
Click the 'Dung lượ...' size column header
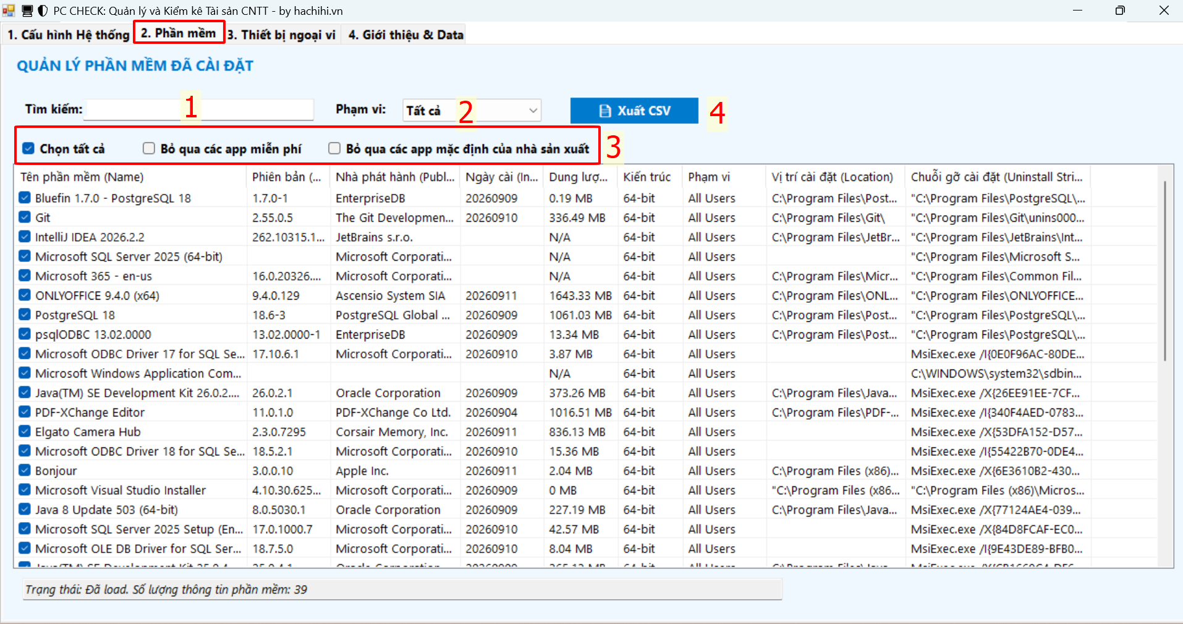pyautogui.click(x=580, y=177)
